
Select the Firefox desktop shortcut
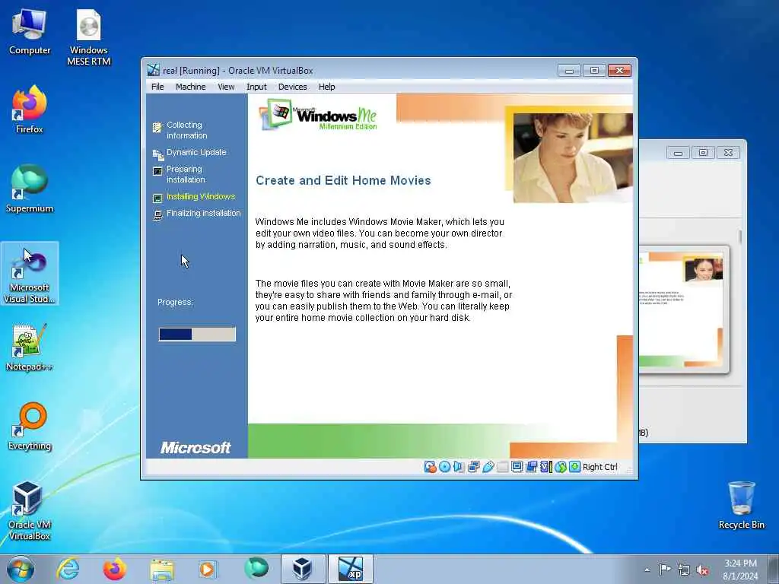pos(30,109)
